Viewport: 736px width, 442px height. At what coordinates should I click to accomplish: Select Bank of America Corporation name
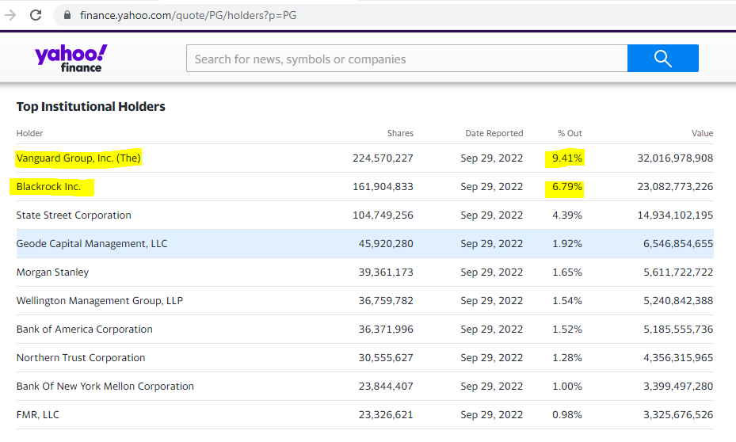coord(85,329)
